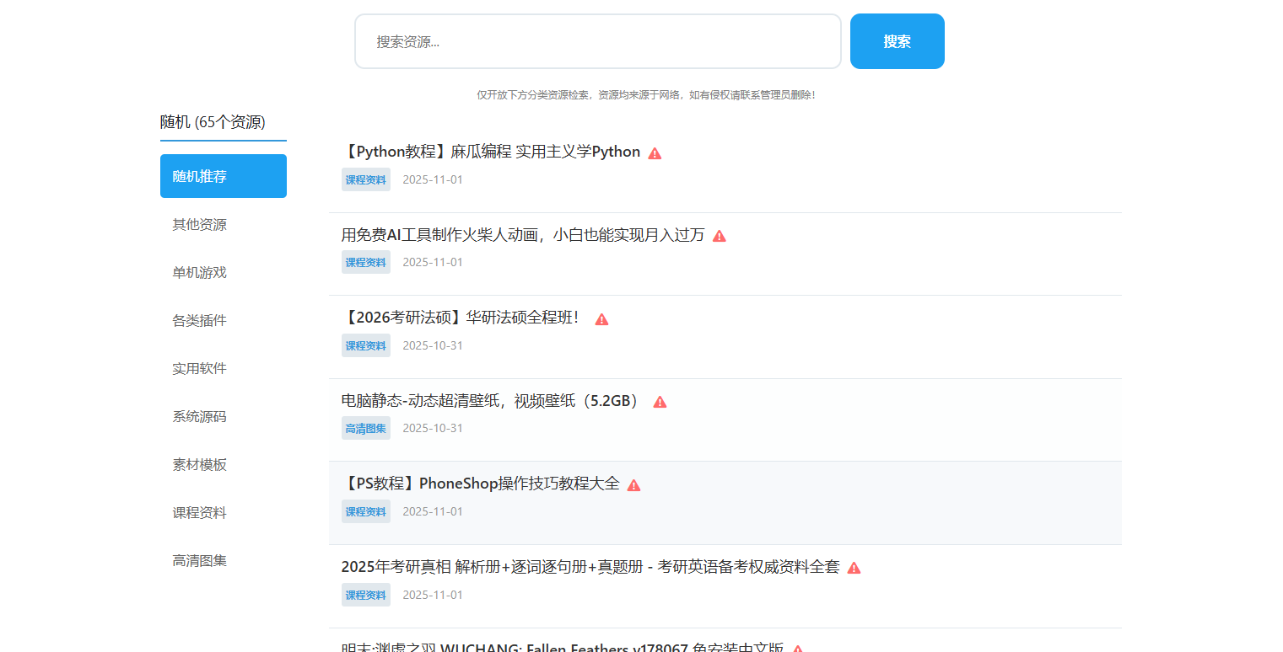Click warning icon next to 2025年考研真相 title
Viewport: 1283px width, 652px height.
(854, 568)
